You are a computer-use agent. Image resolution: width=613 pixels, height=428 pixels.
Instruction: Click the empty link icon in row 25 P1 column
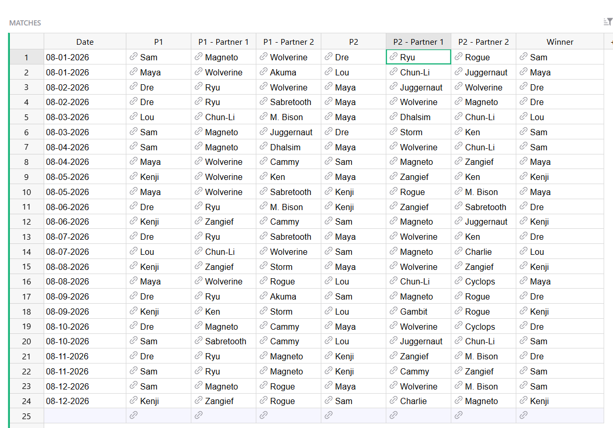click(x=133, y=415)
